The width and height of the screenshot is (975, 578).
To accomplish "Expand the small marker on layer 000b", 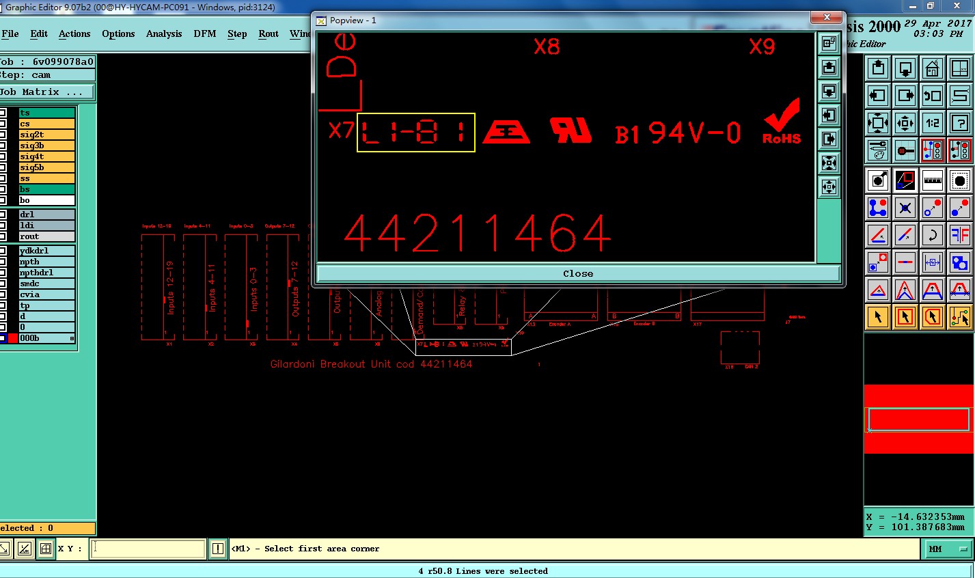I will pos(72,339).
